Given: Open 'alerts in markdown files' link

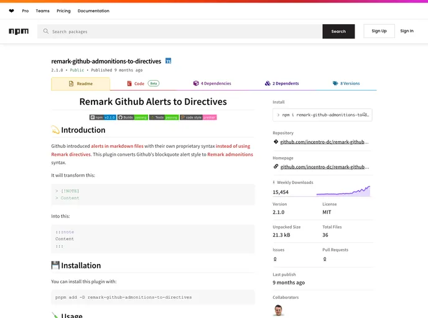Looking at the screenshot, I should [117, 146].
